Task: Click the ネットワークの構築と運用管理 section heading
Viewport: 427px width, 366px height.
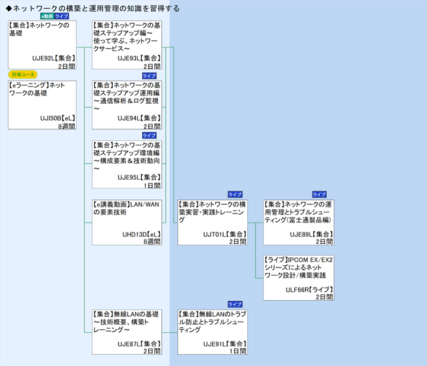Action: pos(92,8)
